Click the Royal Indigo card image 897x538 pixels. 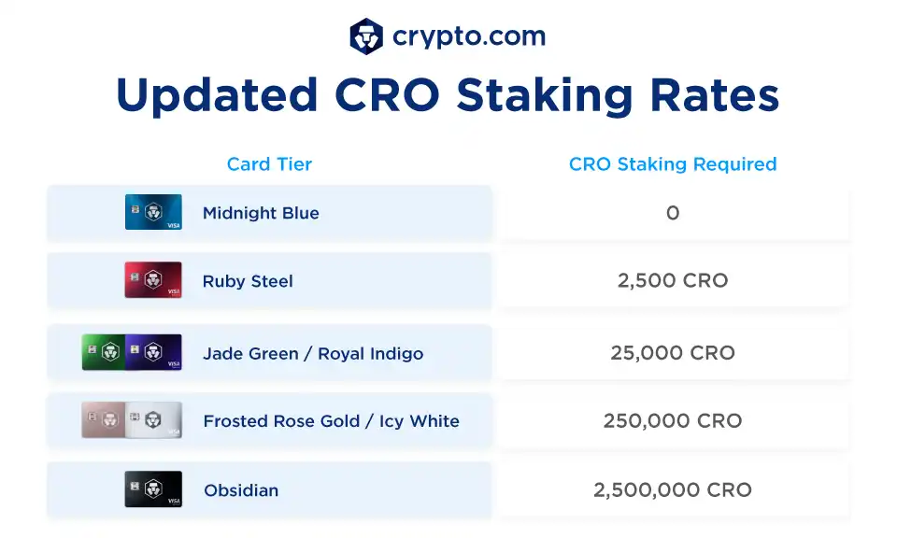click(x=155, y=352)
